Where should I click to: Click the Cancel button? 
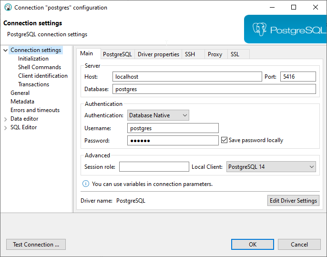299,244
